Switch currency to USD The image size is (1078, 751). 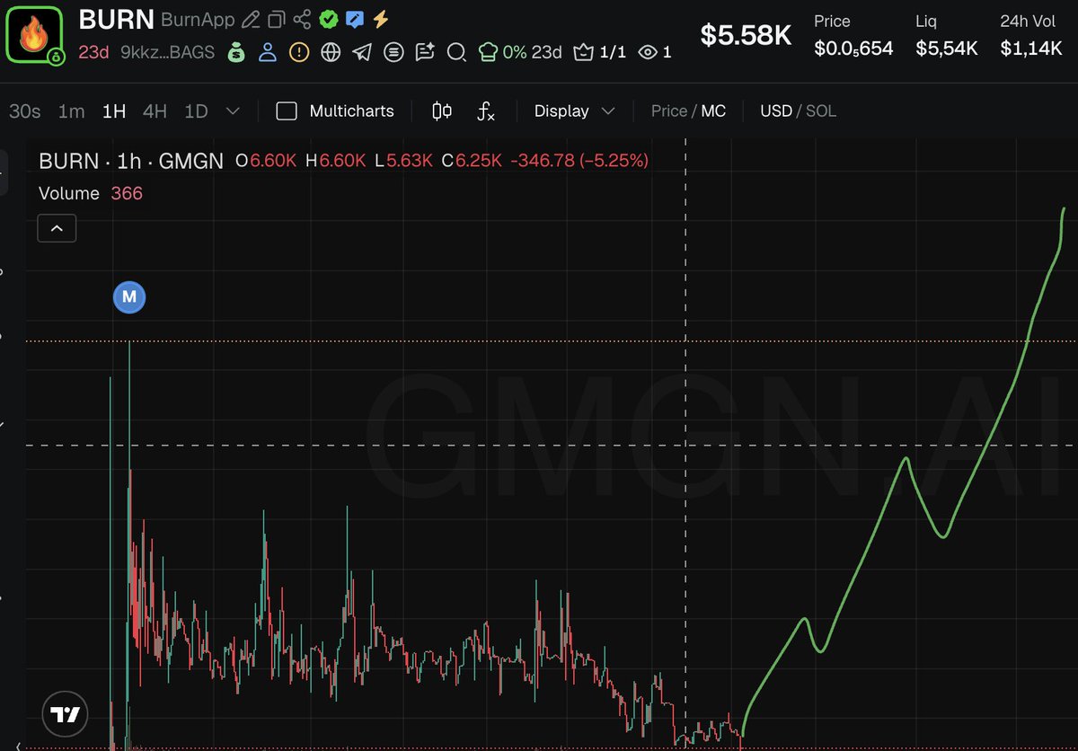[x=776, y=111]
